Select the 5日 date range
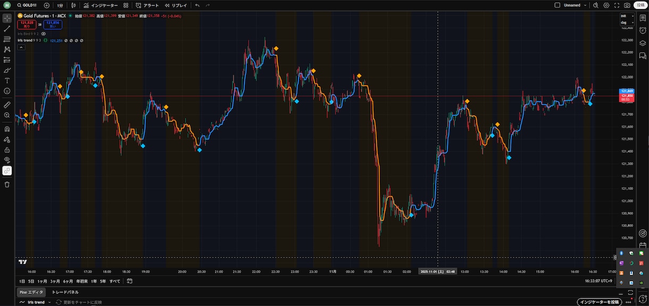Image resolution: width=649 pixels, height=306 pixels. pyautogui.click(x=31, y=281)
